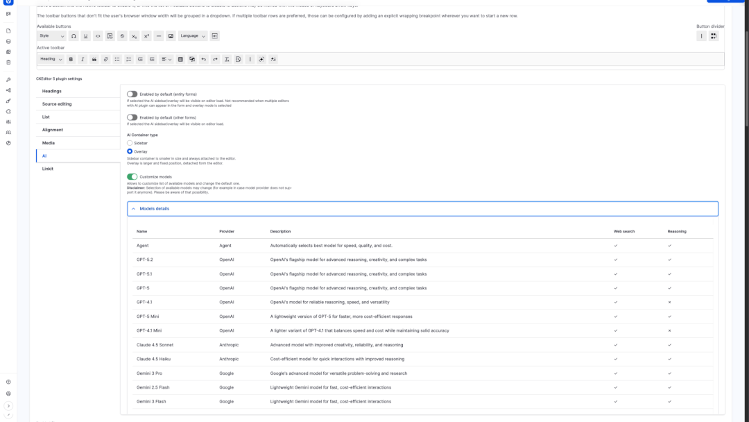This screenshot has height=422, width=749.
Task: Click the Drupal logo home button
Action: (x=8, y=1)
